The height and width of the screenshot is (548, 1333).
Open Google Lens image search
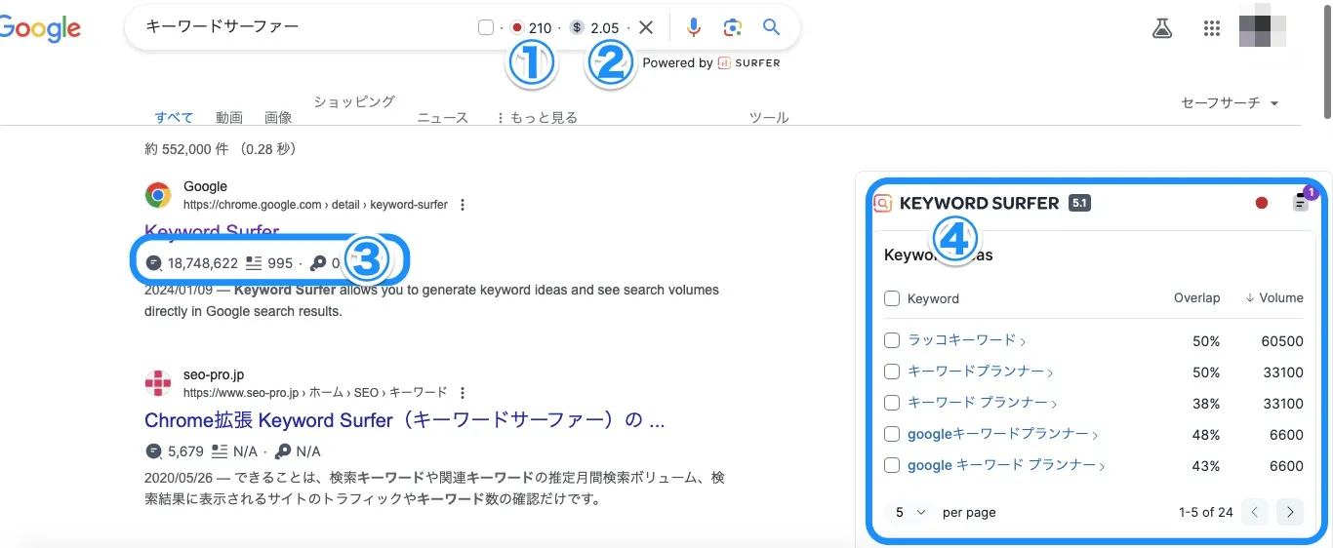[x=733, y=27]
